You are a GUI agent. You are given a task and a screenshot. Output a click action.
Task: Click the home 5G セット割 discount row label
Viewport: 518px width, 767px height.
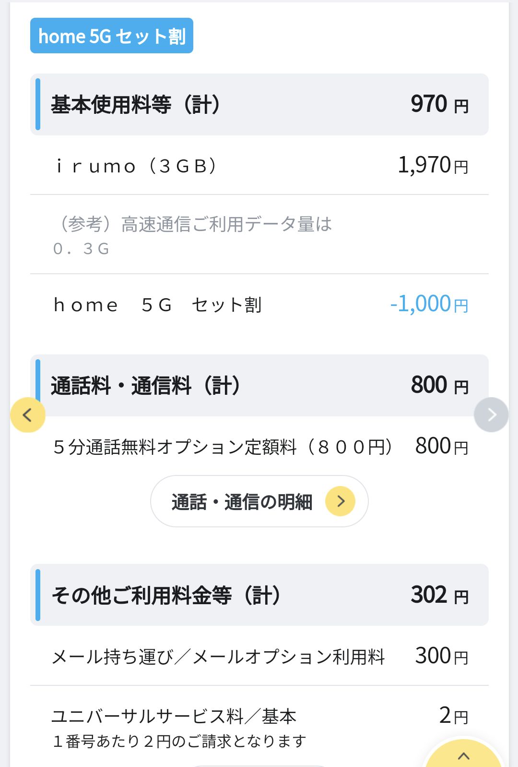158,305
